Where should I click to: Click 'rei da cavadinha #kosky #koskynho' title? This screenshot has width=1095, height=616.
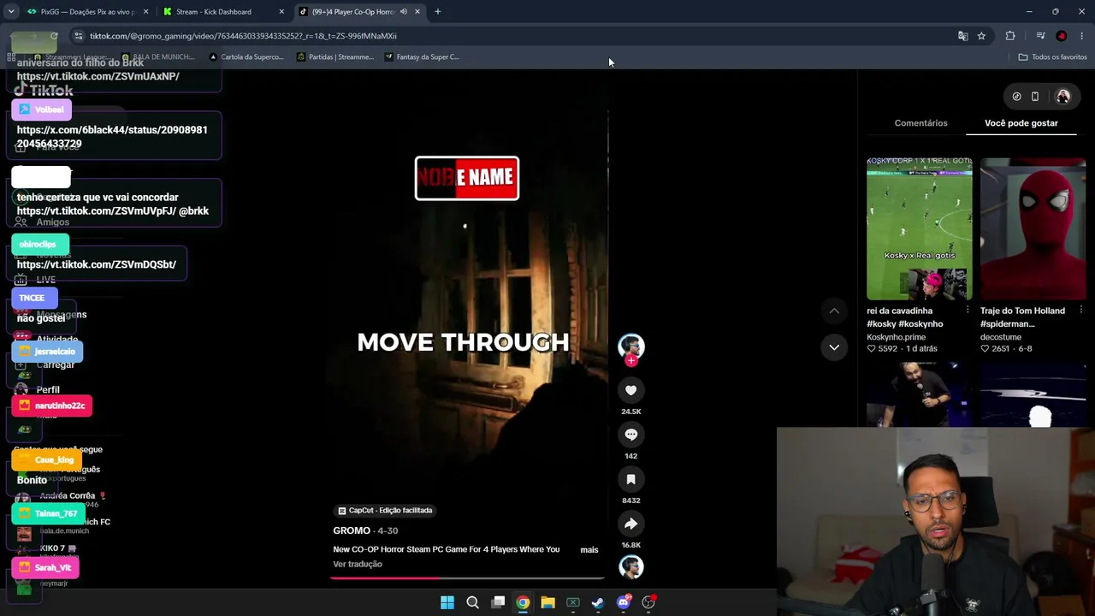[x=907, y=317]
